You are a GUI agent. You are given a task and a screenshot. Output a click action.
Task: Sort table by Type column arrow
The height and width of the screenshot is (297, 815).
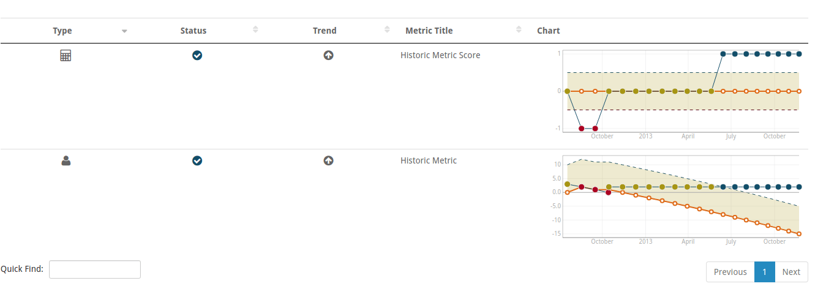(124, 31)
